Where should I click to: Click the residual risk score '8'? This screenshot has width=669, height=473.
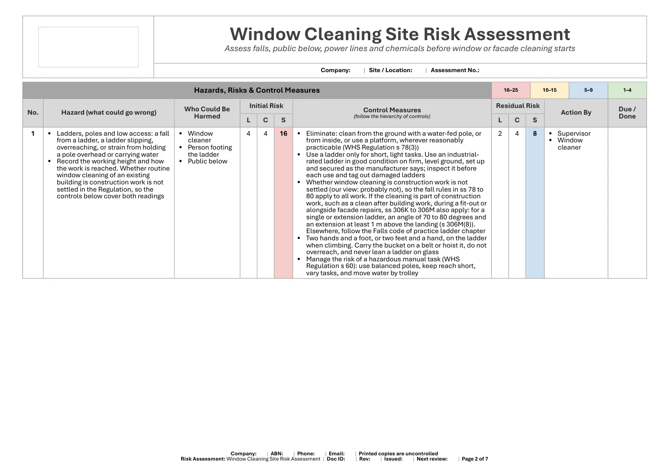point(535,134)
